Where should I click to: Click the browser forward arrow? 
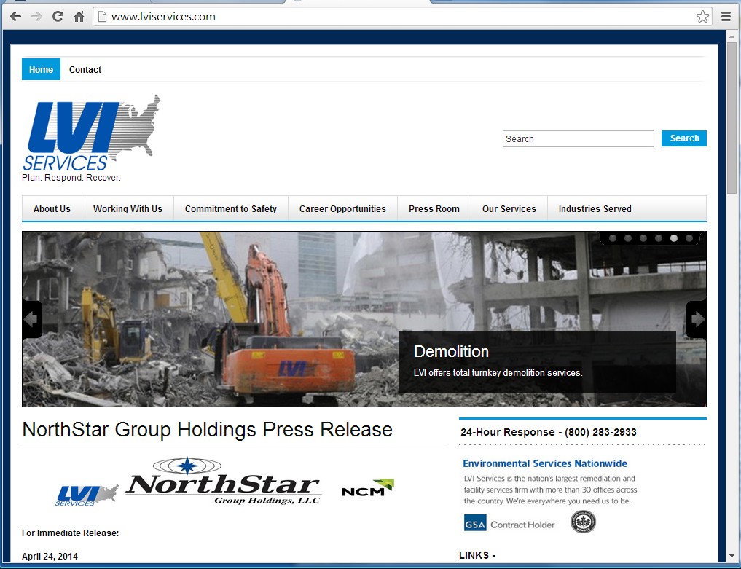tap(36, 17)
